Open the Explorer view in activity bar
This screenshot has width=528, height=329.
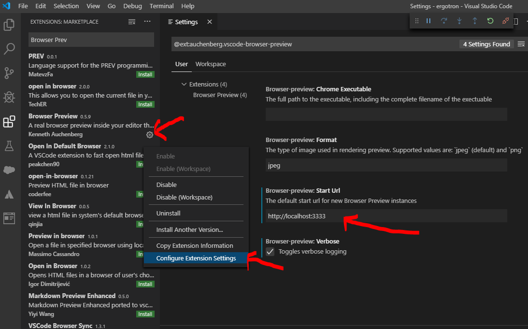9,25
